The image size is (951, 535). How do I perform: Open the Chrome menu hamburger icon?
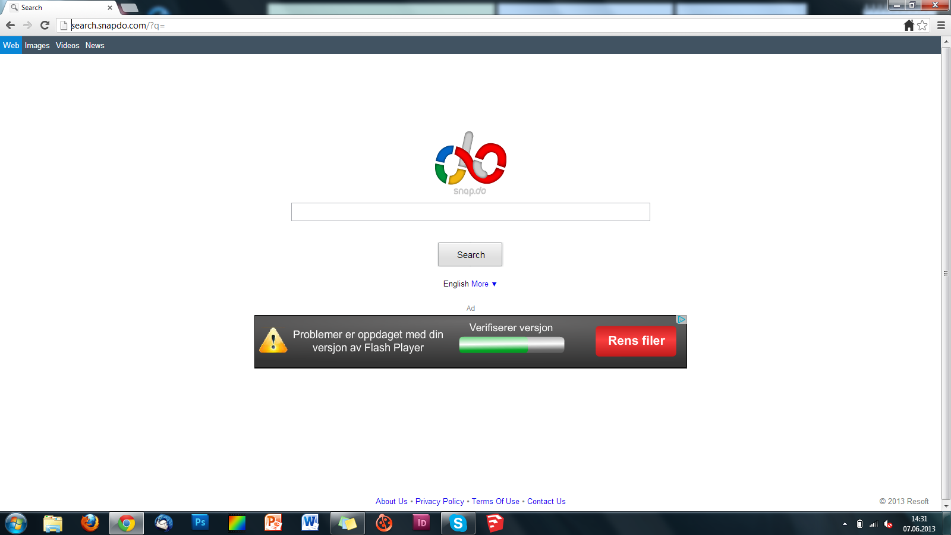tap(941, 25)
